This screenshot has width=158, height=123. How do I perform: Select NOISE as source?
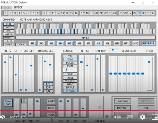[70, 78]
